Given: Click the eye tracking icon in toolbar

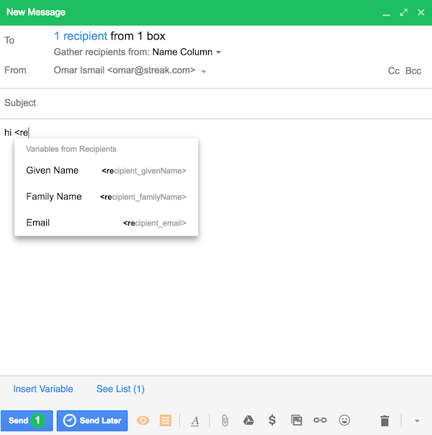Looking at the screenshot, I should [x=143, y=421].
